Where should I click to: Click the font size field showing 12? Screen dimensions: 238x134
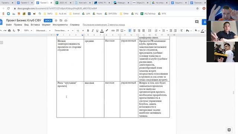[x=78, y=31]
